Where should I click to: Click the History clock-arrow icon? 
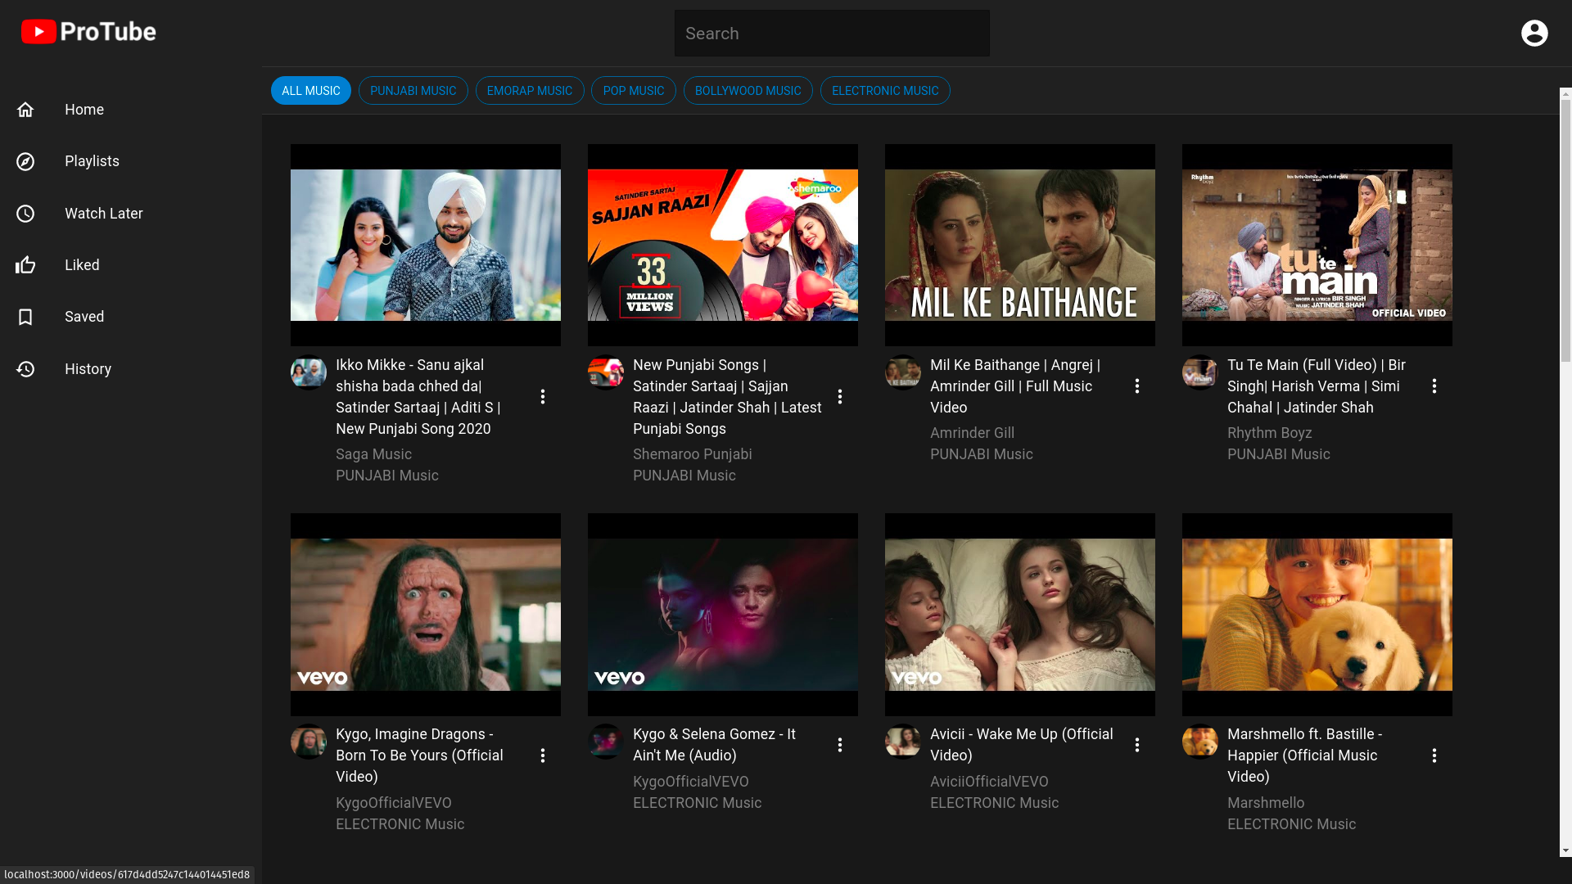tap(25, 369)
